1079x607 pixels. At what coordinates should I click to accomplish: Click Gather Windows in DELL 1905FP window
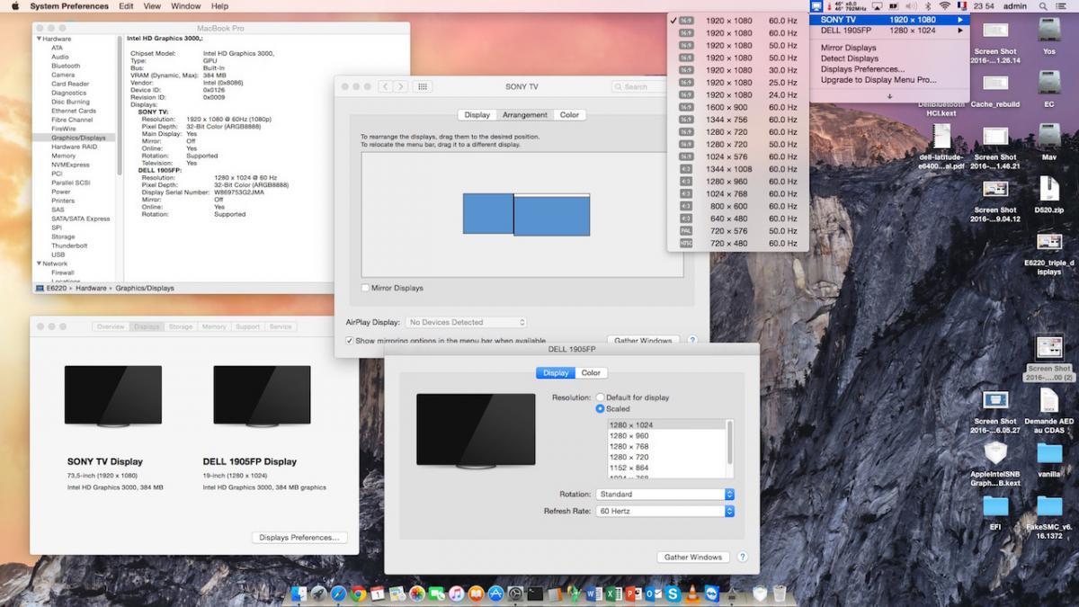(692, 557)
